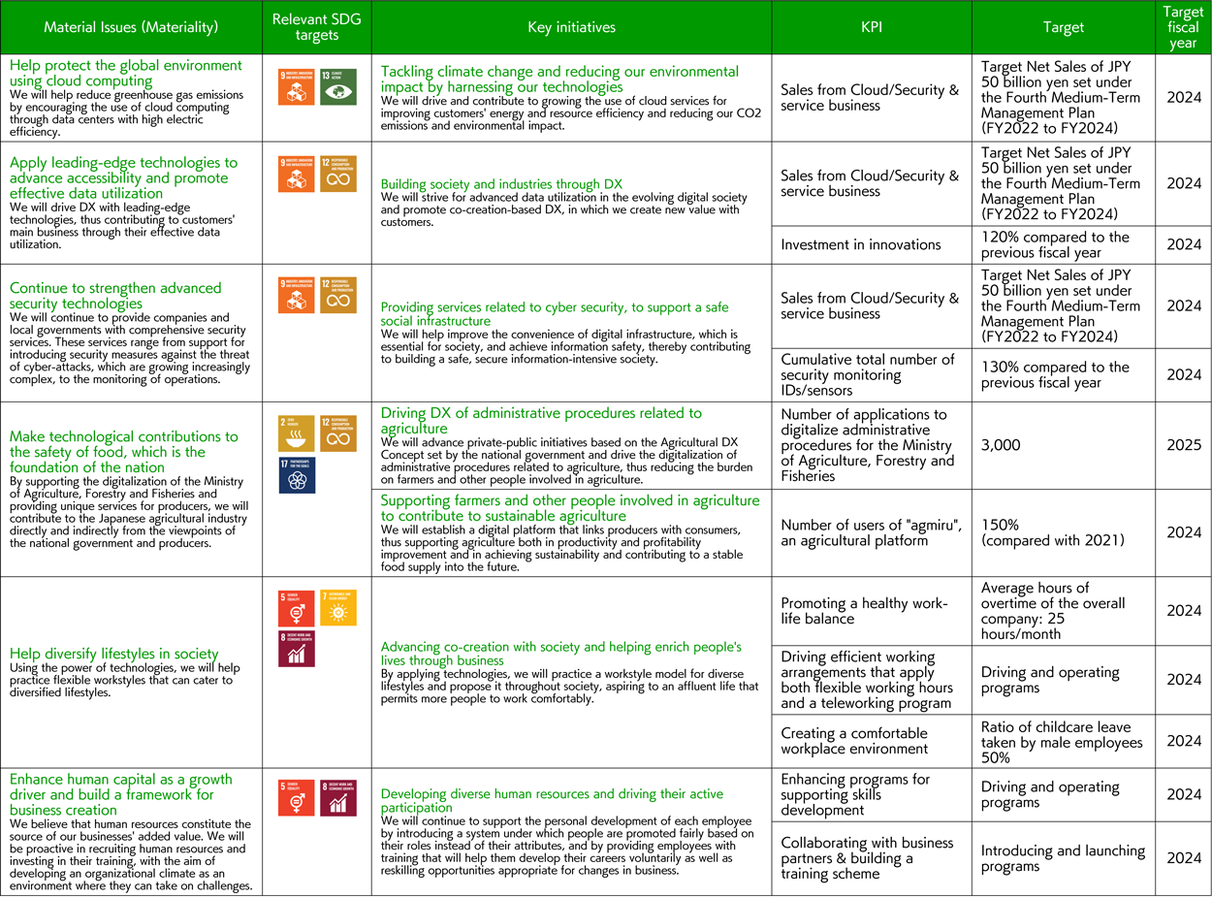Click KPI "Collaborating with business partners & building a training scheme"
Viewport: 1212px width, 898px height.
coord(867,858)
